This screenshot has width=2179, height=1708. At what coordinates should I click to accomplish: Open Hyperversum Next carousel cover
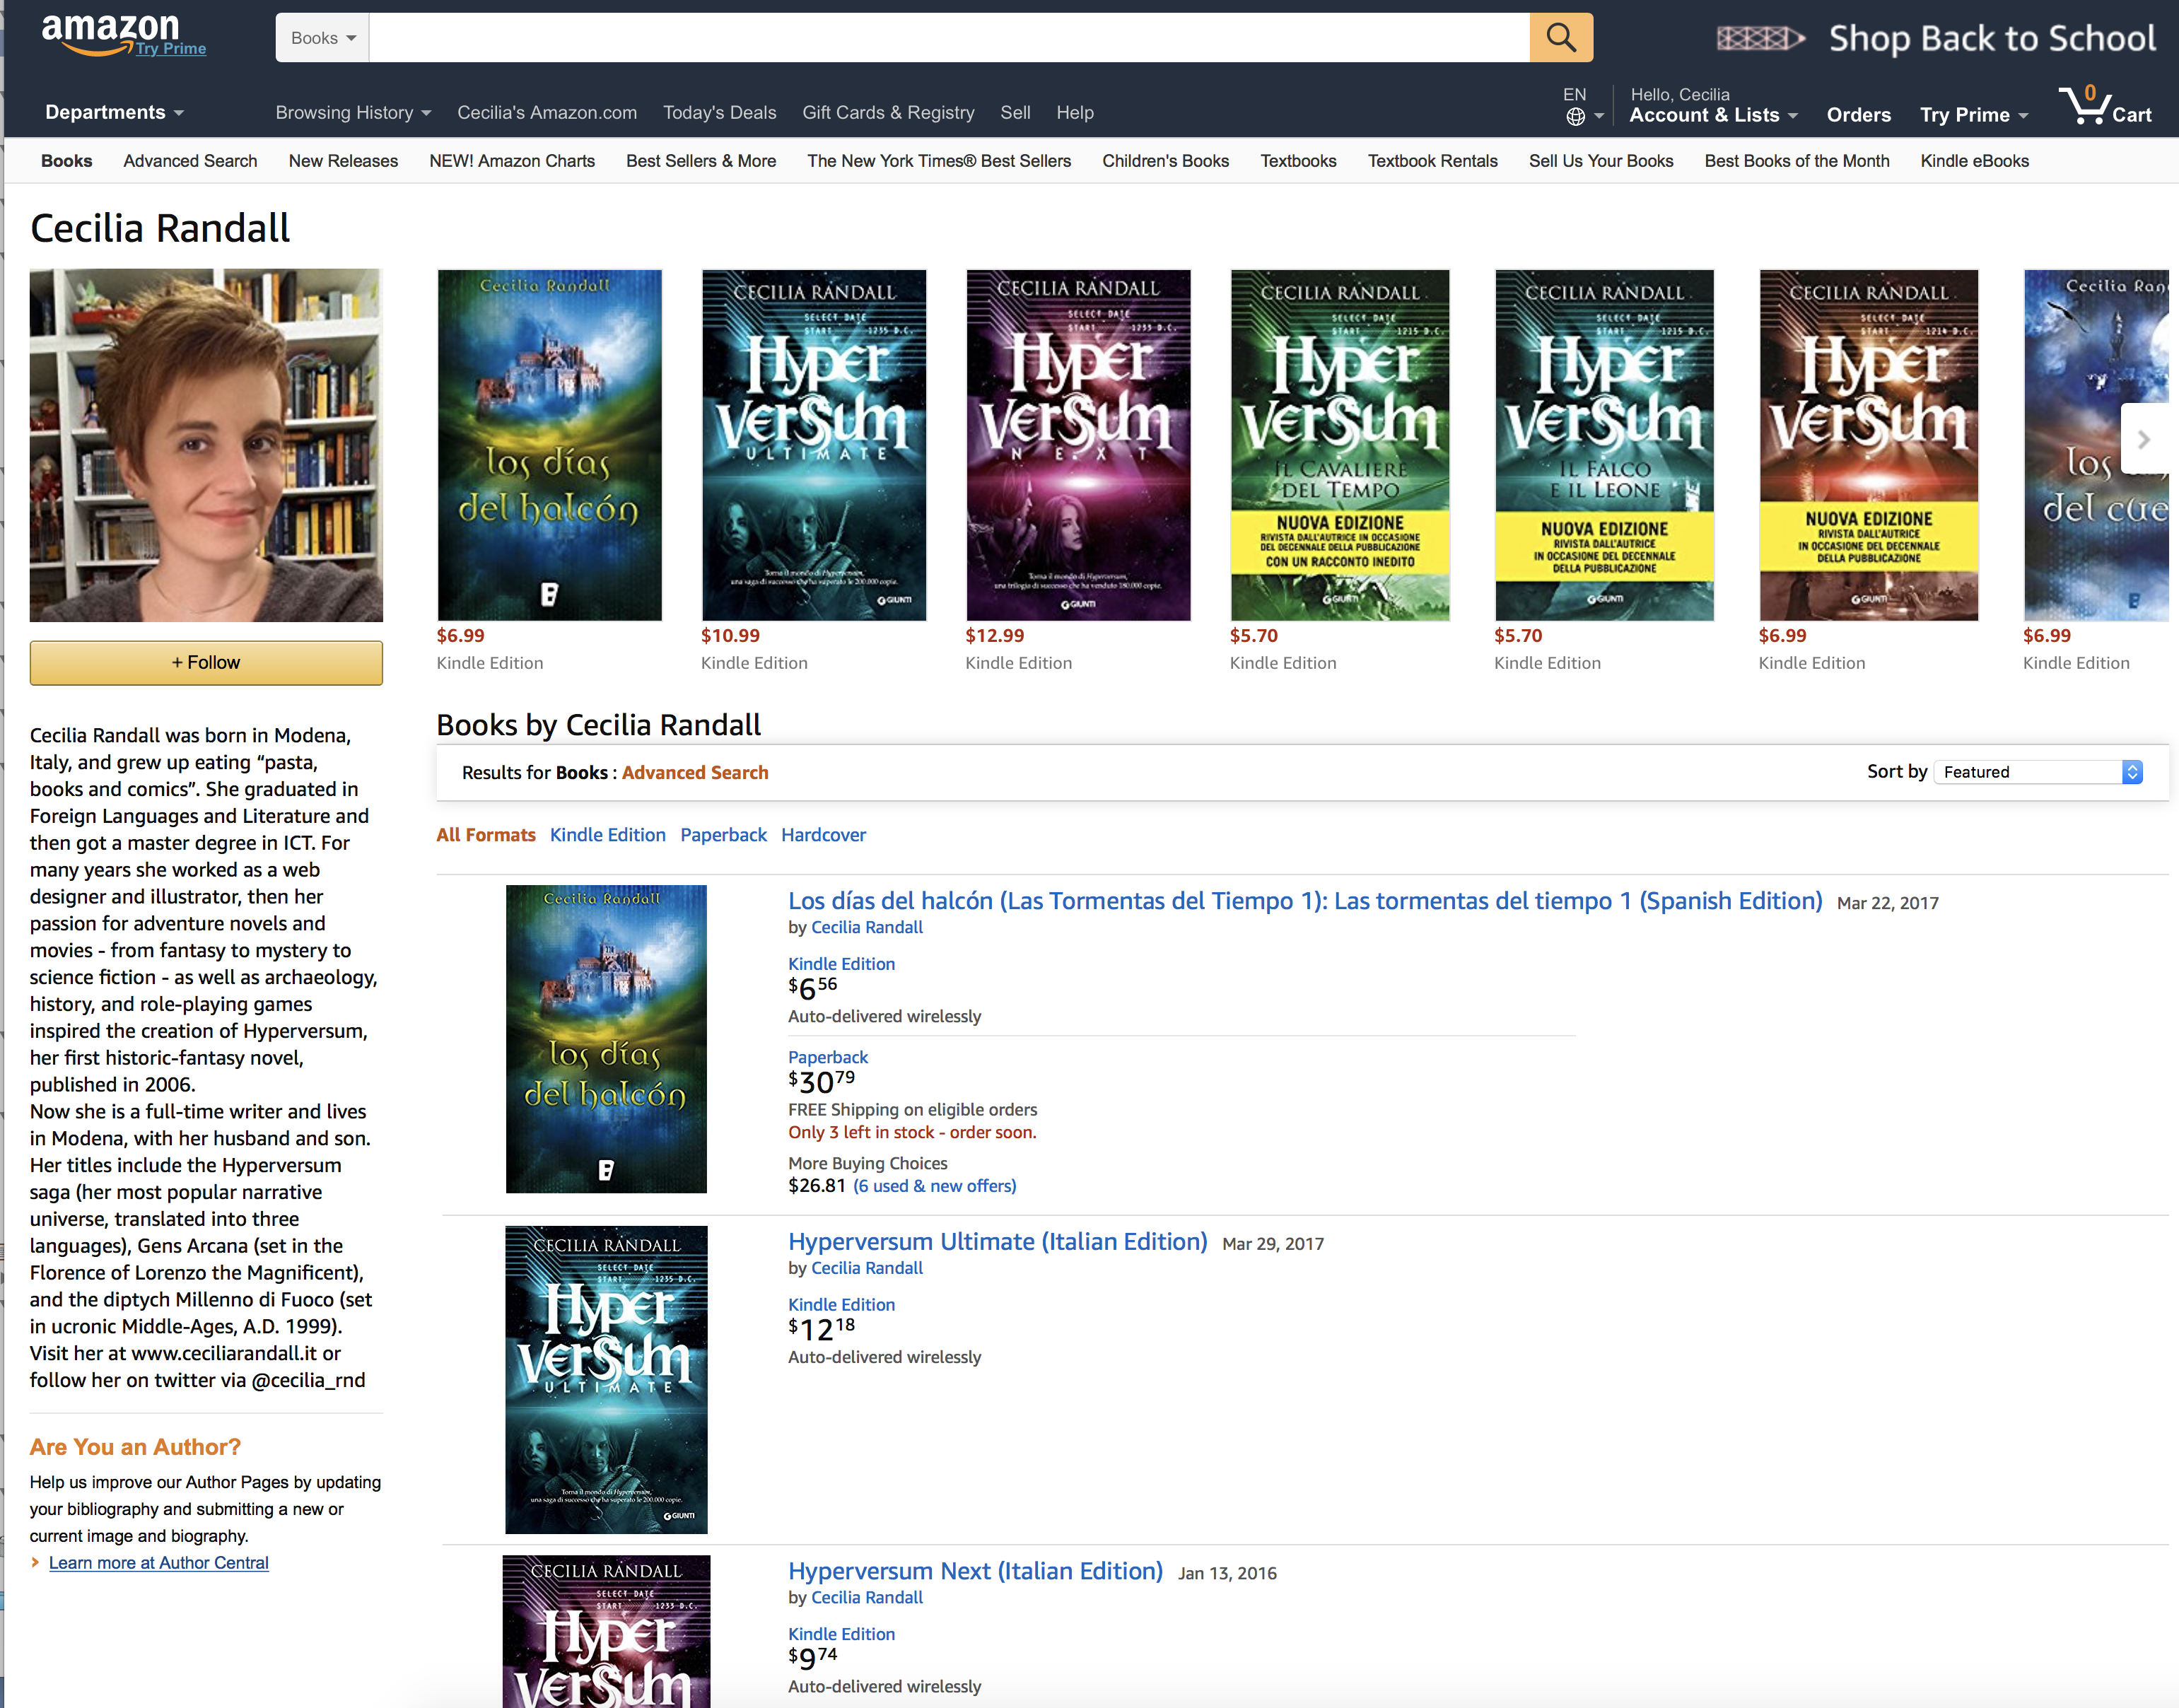[1078, 445]
